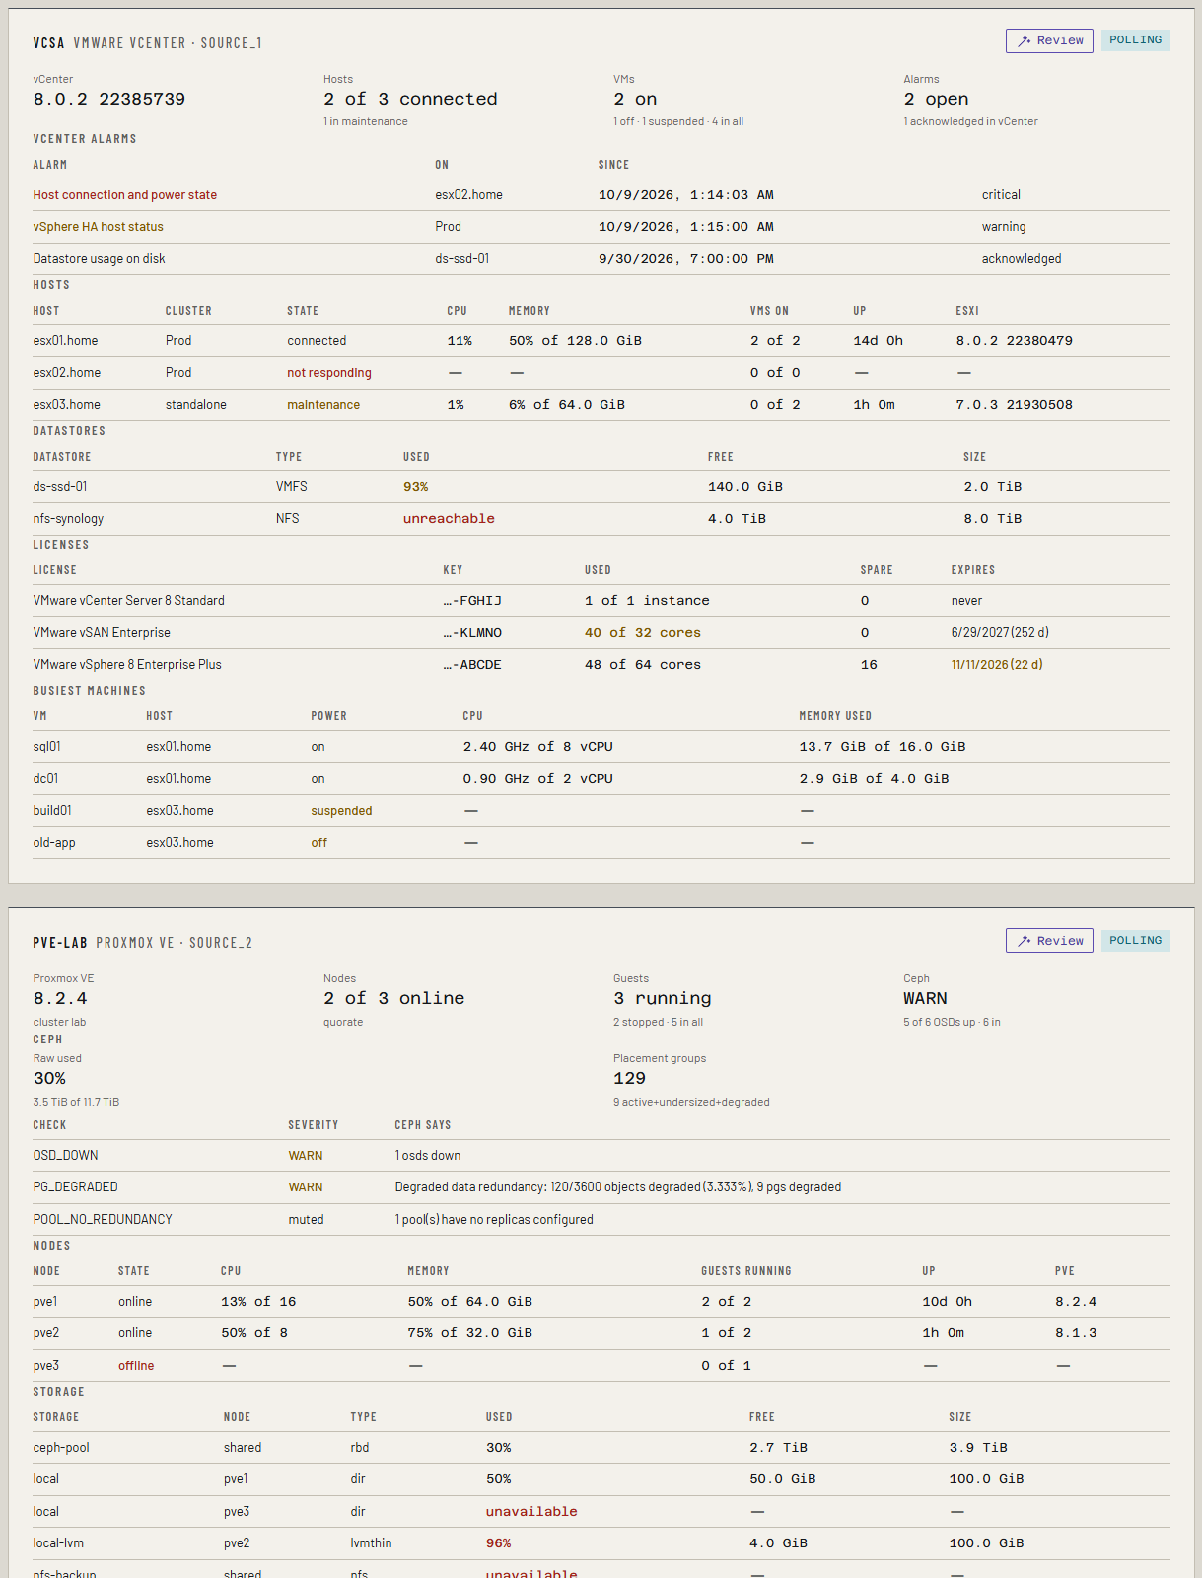The width and height of the screenshot is (1202, 1578).
Task: Click the 'offline' state of pve3
Action: (x=136, y=1366)
